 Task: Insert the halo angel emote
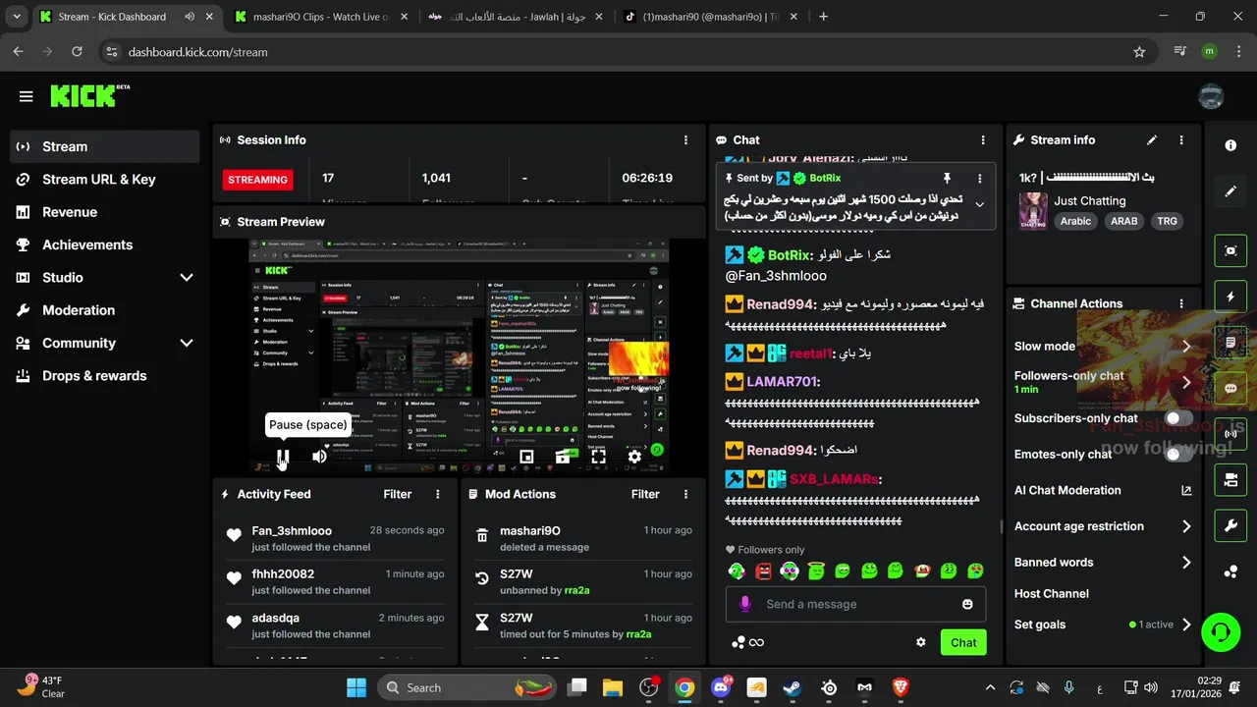(816, 571)
